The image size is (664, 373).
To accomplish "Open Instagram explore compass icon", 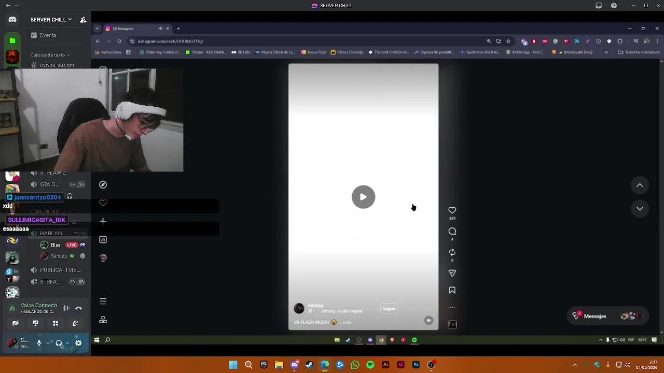I will [103, 184].
